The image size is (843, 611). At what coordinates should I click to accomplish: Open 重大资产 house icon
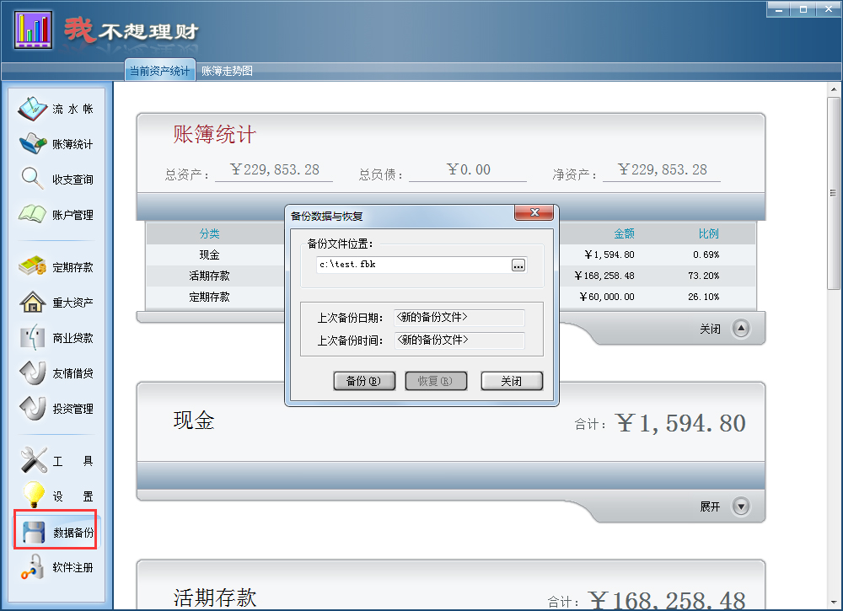point(32,302)
